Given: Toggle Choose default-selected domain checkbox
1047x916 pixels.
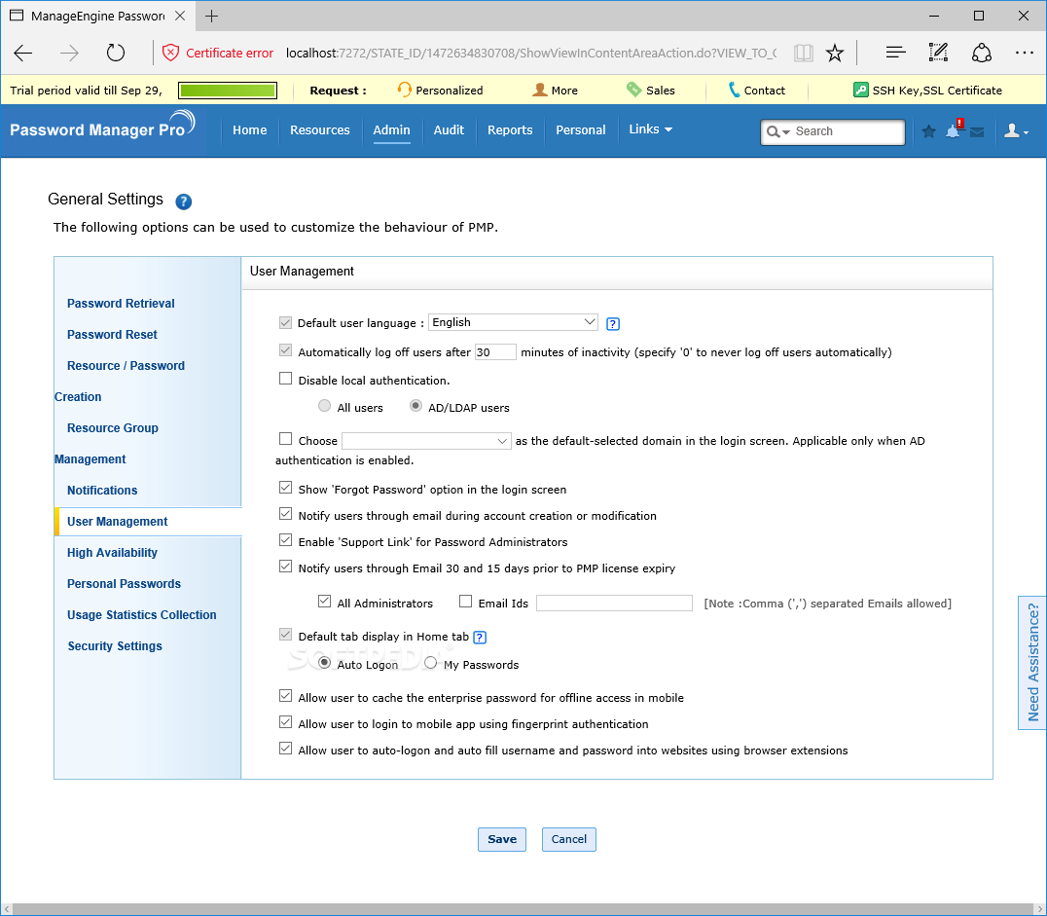Looking at the screenshot, I should 286,439.
